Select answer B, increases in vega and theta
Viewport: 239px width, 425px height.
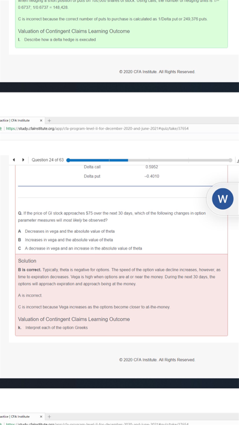click(x=66, y=240)
